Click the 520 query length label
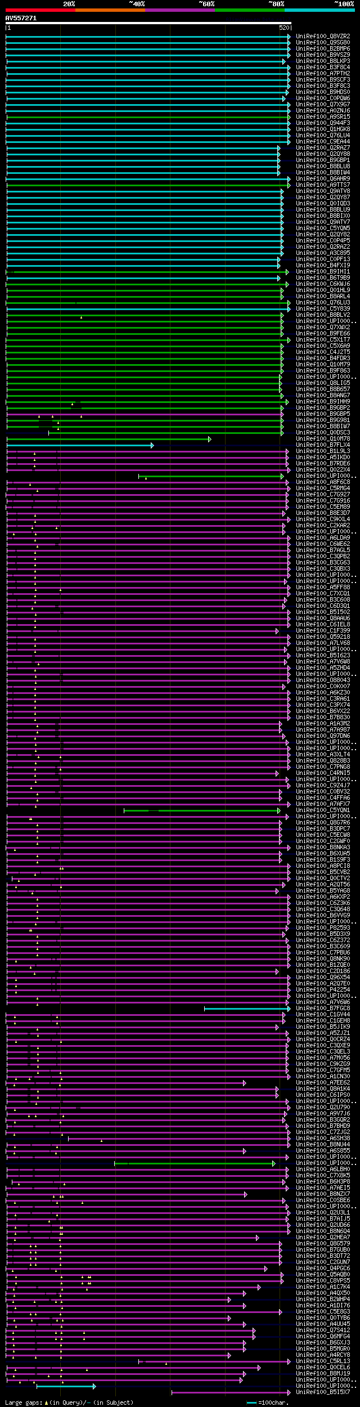Screen dimensions: 360x1407 [x=284, y=28]
